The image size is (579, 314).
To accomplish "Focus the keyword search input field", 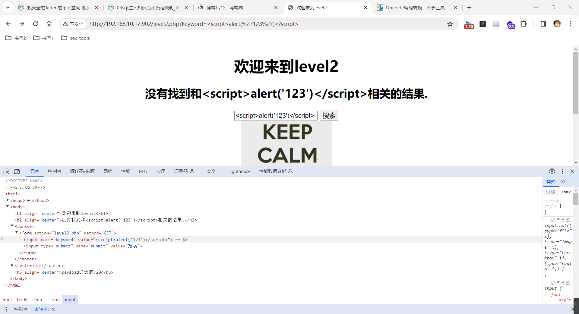I will click(x=276, y=116).
